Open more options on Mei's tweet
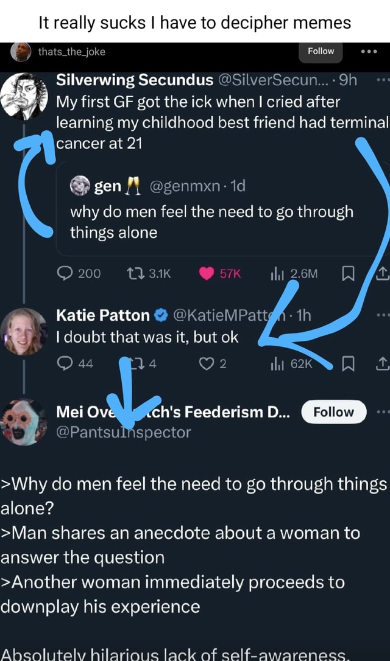 [383, 411]
